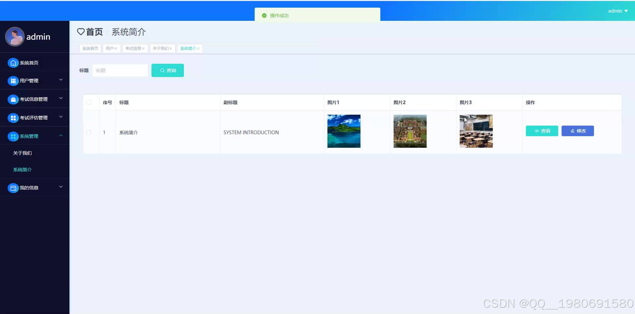
Task: Collapse the 系统管理 menu section
Action: click(61, 136)
